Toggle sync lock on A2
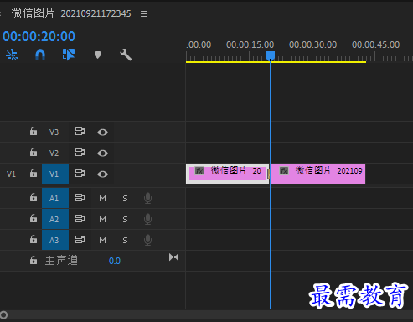The height and width of the screenshot is (322, 413). (80, 219)
